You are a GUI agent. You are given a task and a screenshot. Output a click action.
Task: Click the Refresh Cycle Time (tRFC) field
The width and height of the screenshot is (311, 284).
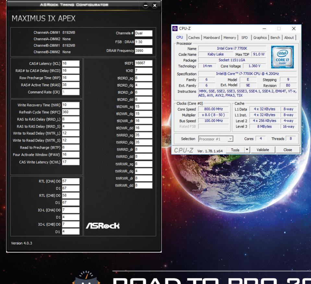71,112
